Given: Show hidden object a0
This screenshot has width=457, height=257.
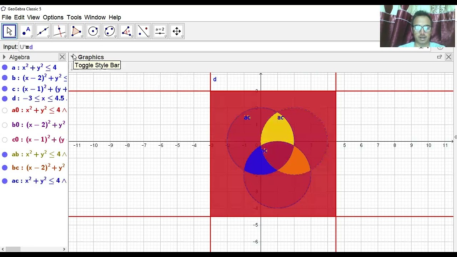Looking at the screenshot, I should [5, 110].
